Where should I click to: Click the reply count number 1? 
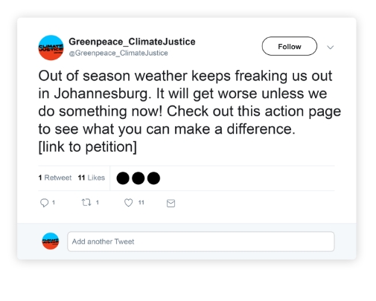[54, 203]
